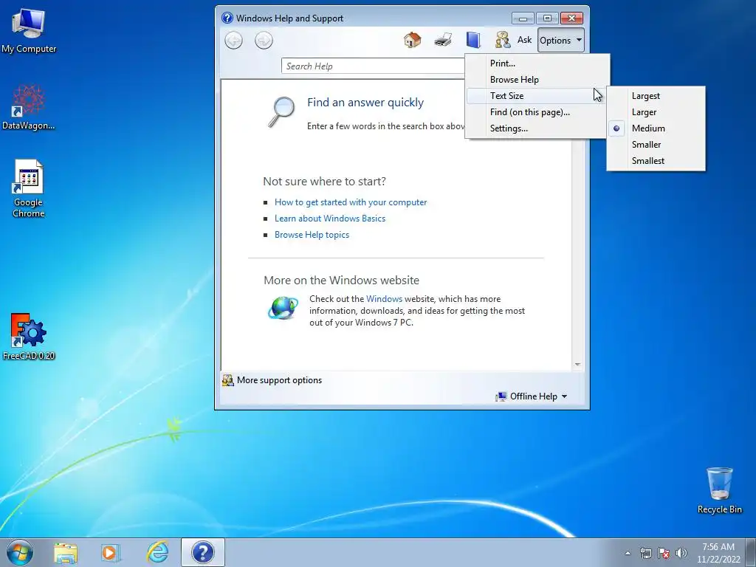Screen dimensions: 756x567
Task: Click the More support options people icon
Action: coord(227,380)
